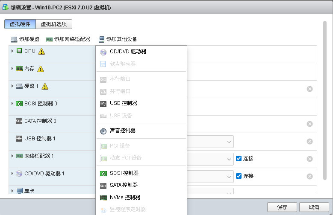Expand the 网络适配器 1 row
Image resolution: width=333 pixels, height=215 pixels.
coord(12,156)
